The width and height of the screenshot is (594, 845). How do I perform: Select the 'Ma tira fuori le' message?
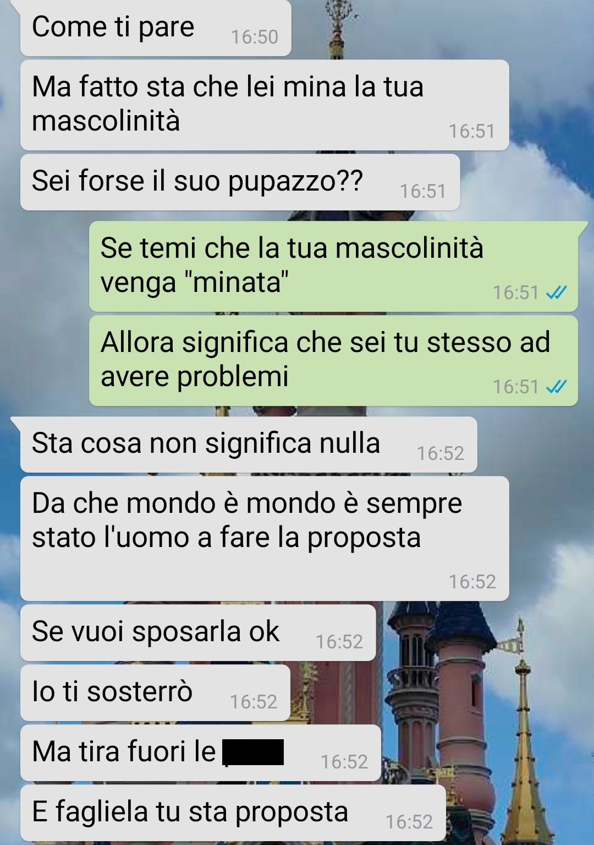click(201, 753)
